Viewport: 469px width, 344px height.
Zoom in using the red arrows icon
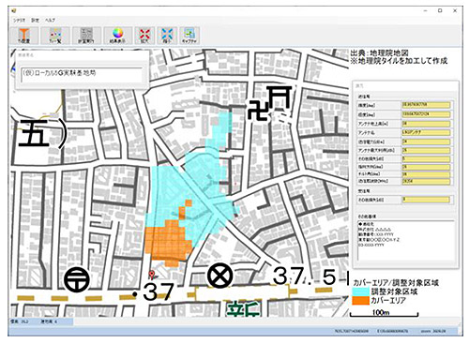click(144, 36)
